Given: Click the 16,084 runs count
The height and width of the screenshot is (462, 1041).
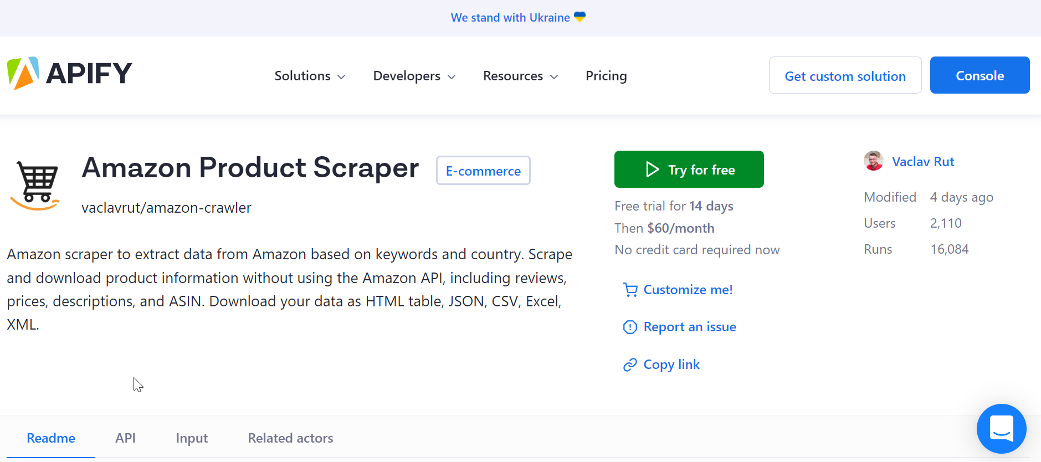Looking at the screenshot, I should click(950, 249).
